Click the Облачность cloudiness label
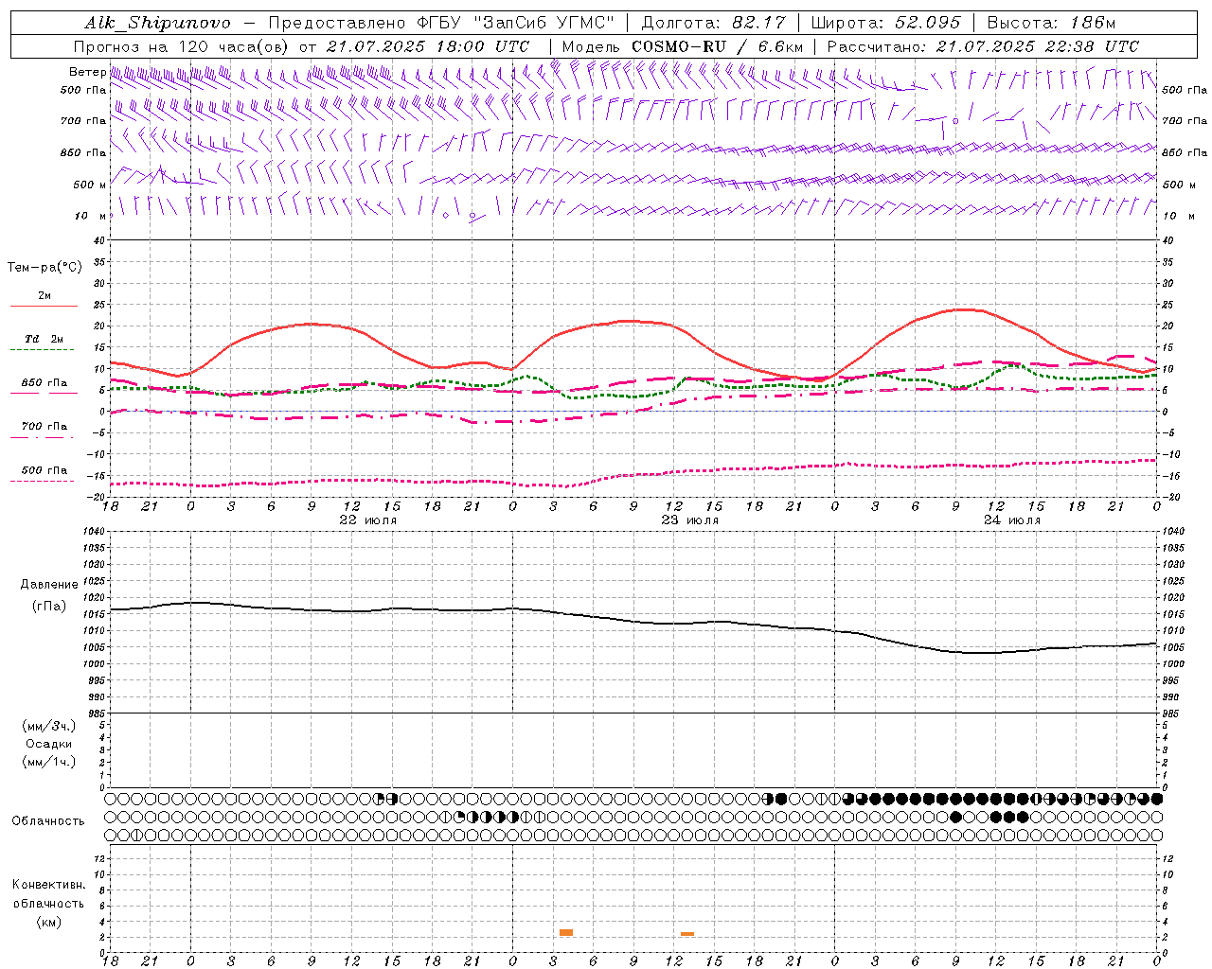Screen dimensions: 1212x969 click(x=48, y=821)
